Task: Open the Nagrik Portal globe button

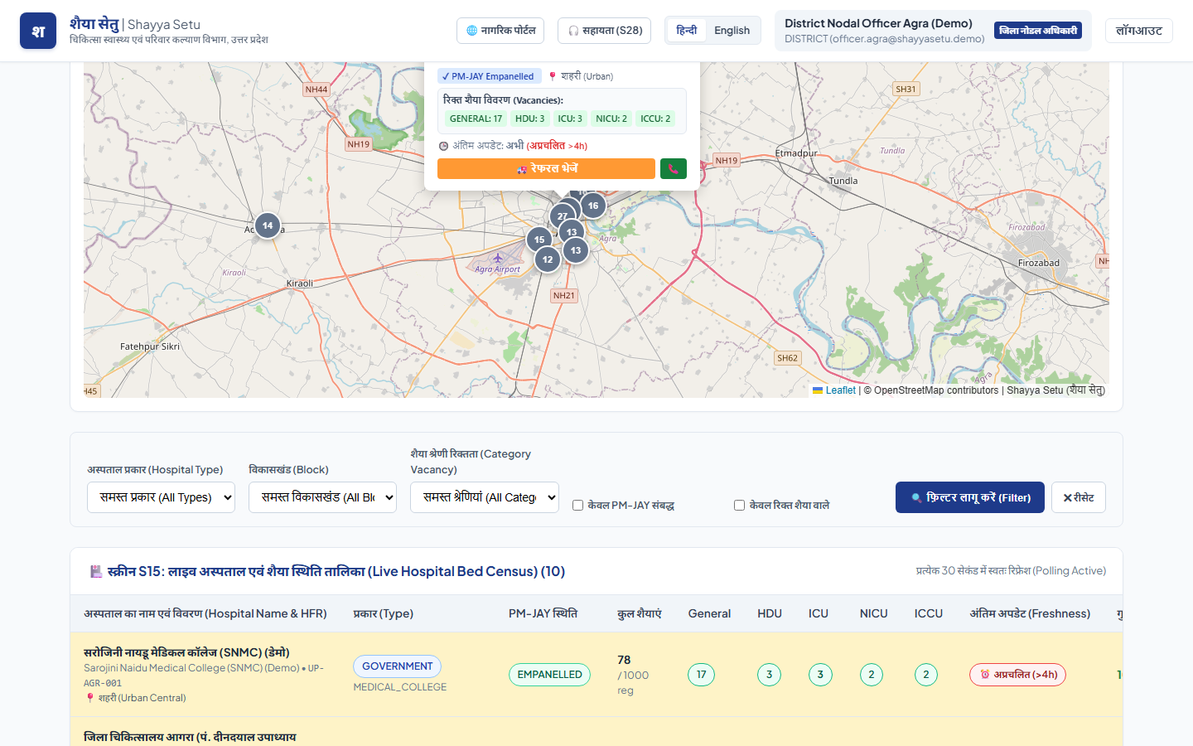Action: click(500, 31)
